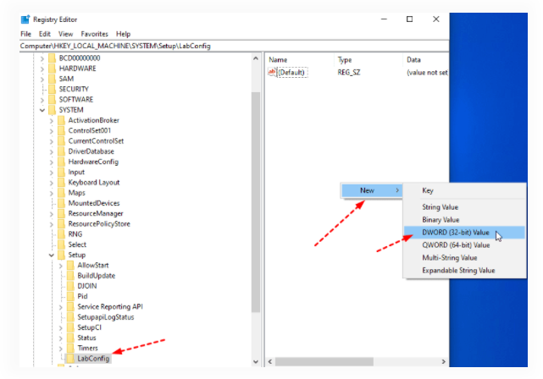
Task: Expand the AllowStart key
Action: pos(61,266)
